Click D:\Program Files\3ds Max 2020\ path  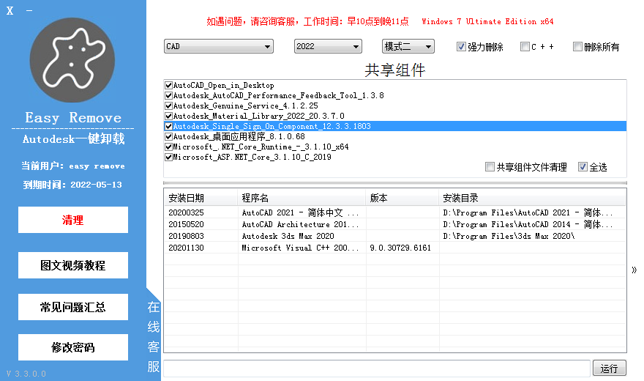[509, 236]
